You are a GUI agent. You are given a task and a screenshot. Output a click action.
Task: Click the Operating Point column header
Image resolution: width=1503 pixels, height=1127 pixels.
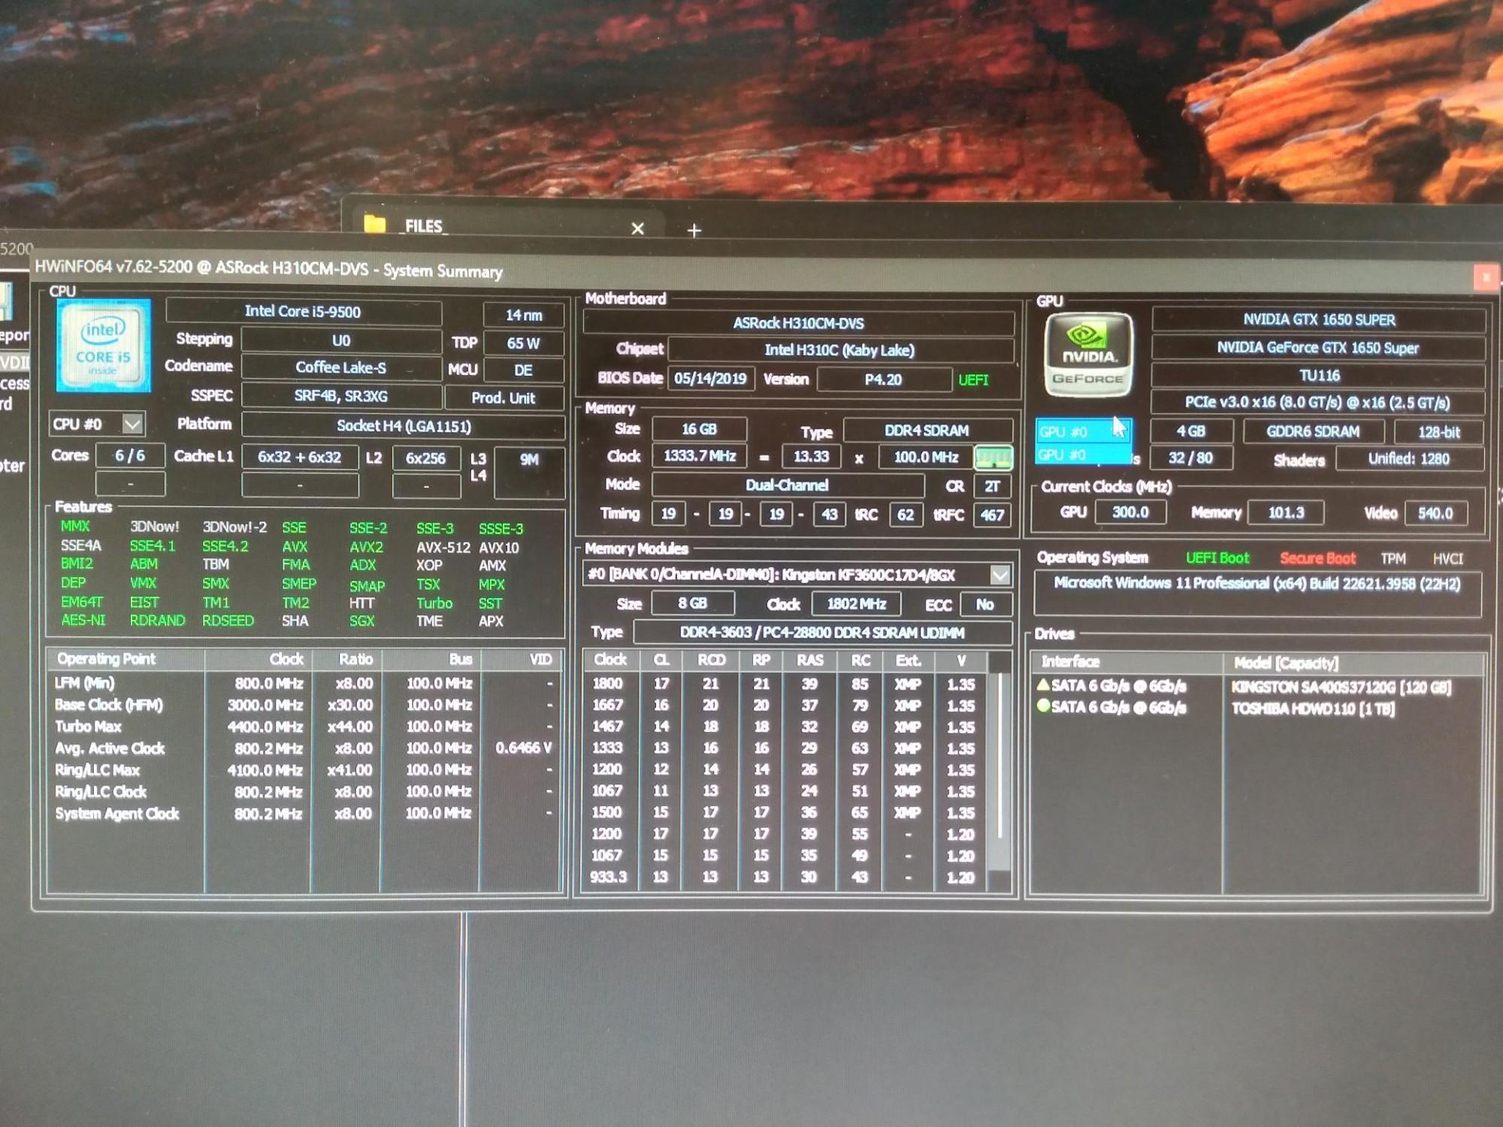[126, 659]
